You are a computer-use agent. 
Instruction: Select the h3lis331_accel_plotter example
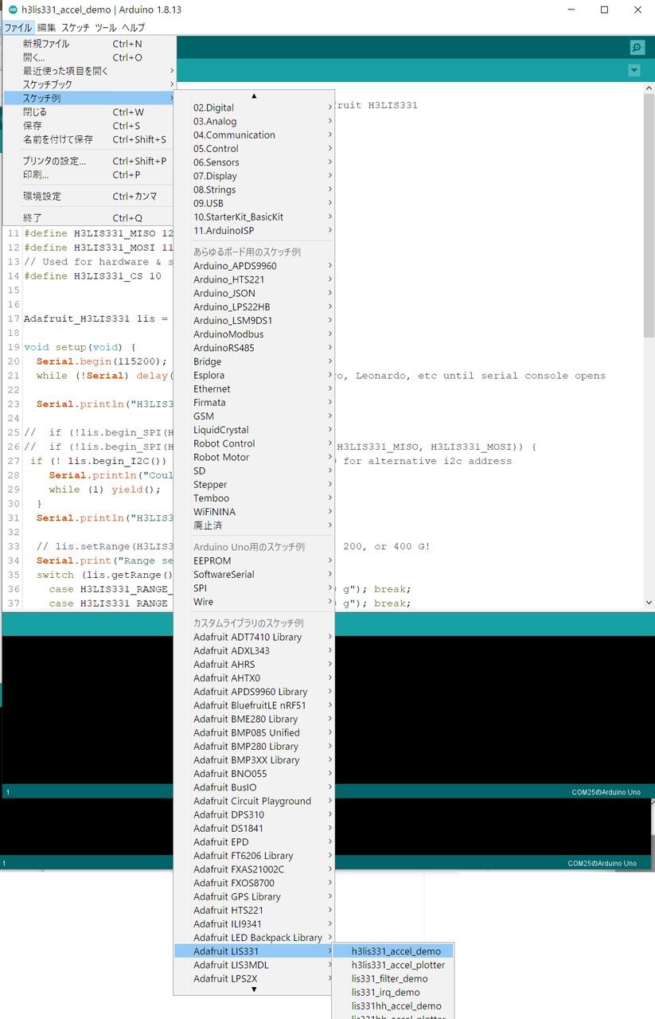(x=398, y=965)
